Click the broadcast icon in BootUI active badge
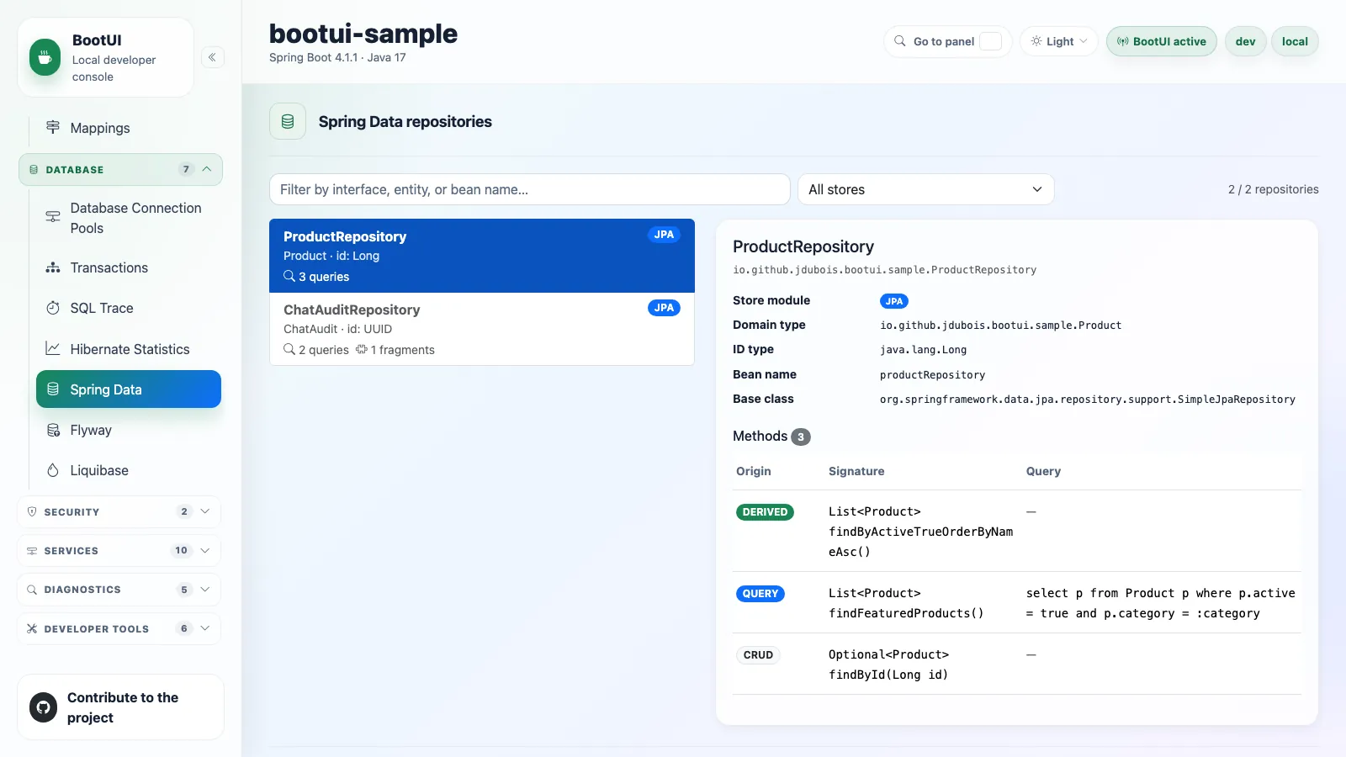The image size is (1346, 757). (x=1122, y=41)
